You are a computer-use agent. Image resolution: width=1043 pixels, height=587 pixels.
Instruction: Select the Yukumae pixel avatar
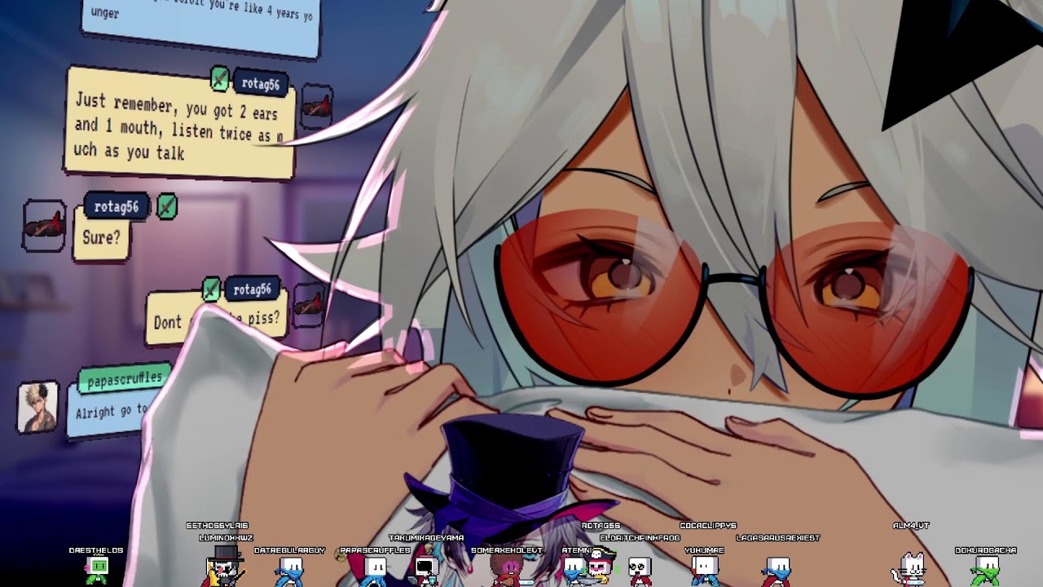click(705, 571)
